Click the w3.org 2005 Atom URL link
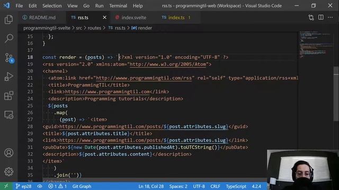Screen dimensions: 339x190 (x=168, y=64)
